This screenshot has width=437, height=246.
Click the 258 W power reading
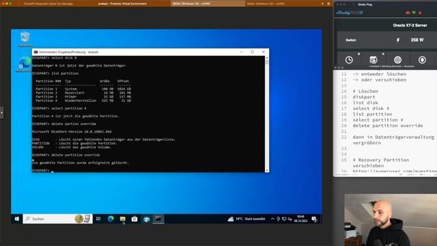tap(417, 40)
